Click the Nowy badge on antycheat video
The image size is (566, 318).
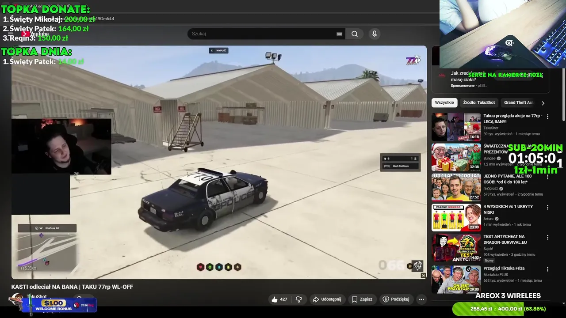[x=489, y=261]
